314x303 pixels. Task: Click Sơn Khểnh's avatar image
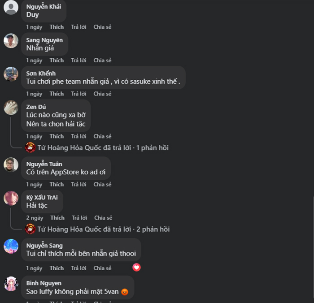11,74
